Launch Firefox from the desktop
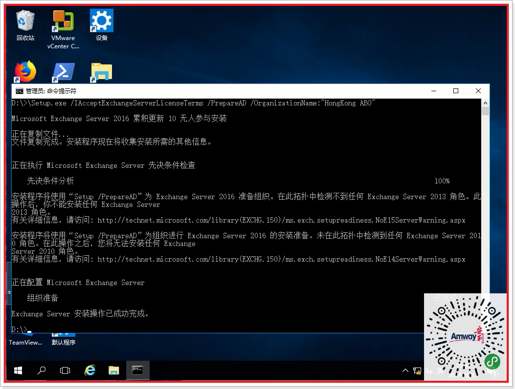The width and height of the screenshot is (515, 389). [25, 71]
